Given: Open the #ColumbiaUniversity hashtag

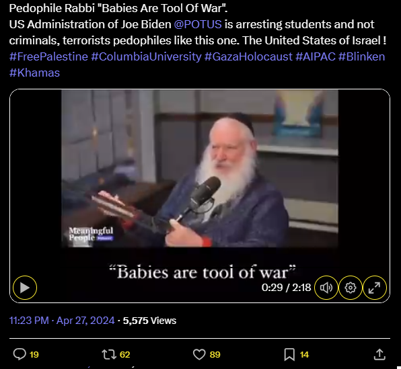Looking at the screenshot, I should click(146, 56).
